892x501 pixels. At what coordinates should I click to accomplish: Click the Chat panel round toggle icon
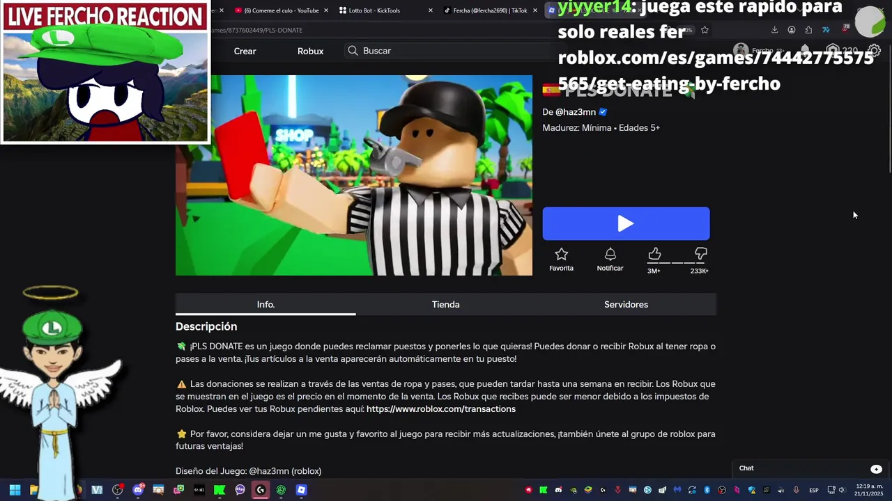(x=876, y=469)
